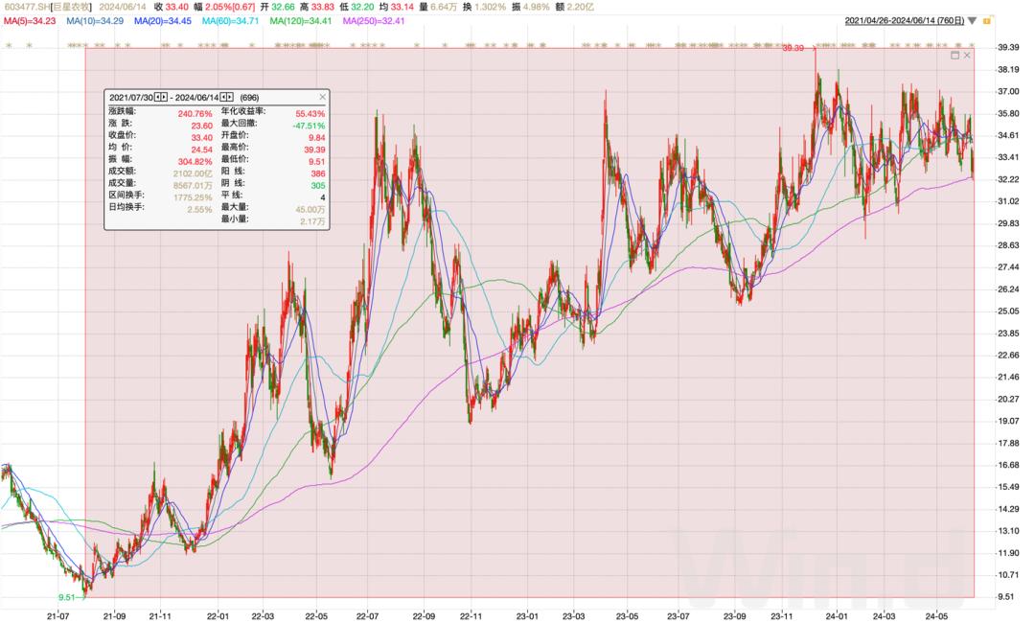This screenshot has width=1035, height=623.
Task: Open the date range dropdown arrow
Action: point(972,21)
